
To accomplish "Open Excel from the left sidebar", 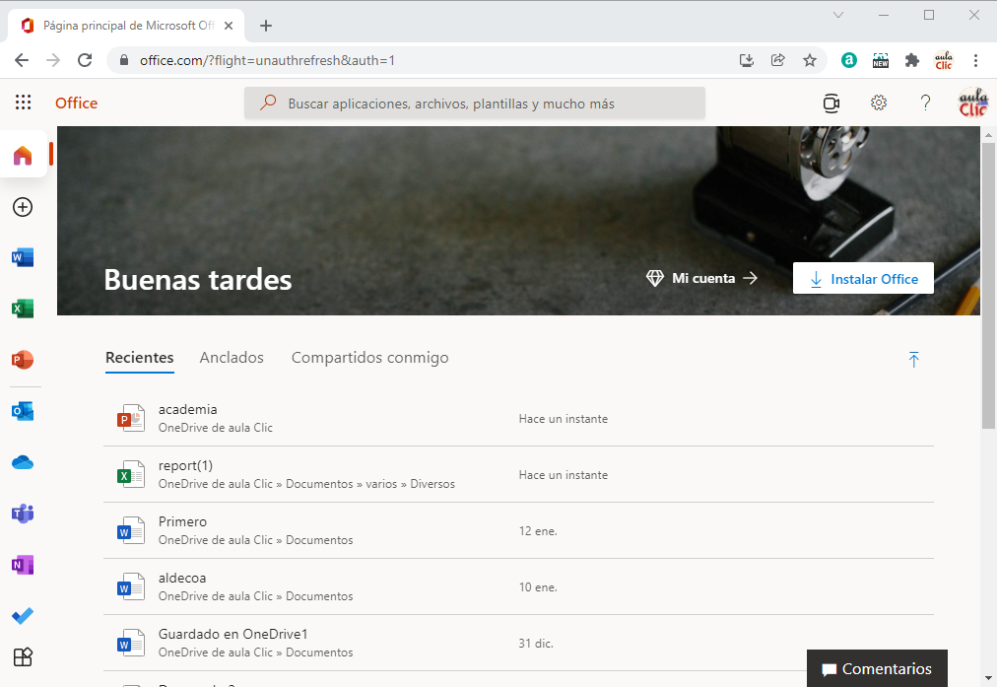I will [x=23, y=309].
